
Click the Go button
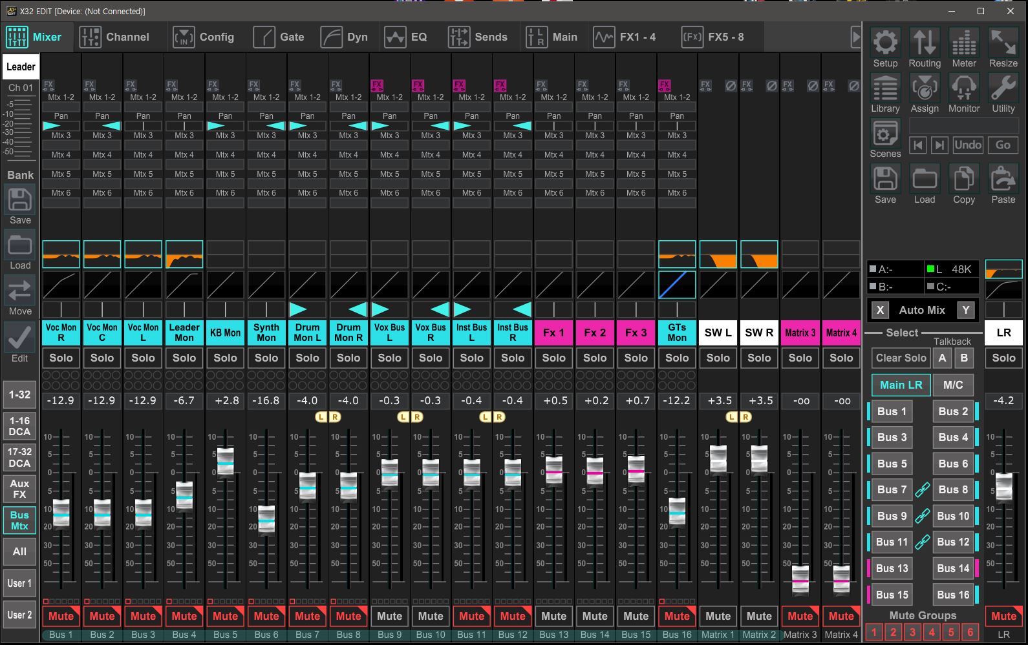pyautogui.click(x=1003, y=145)
